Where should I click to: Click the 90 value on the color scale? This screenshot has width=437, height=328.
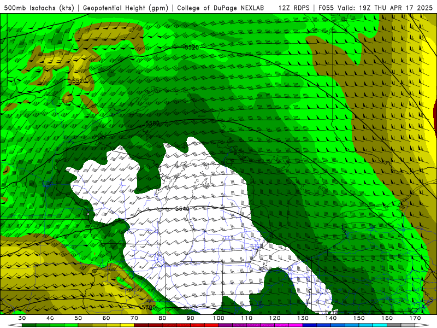click(190, 318)
